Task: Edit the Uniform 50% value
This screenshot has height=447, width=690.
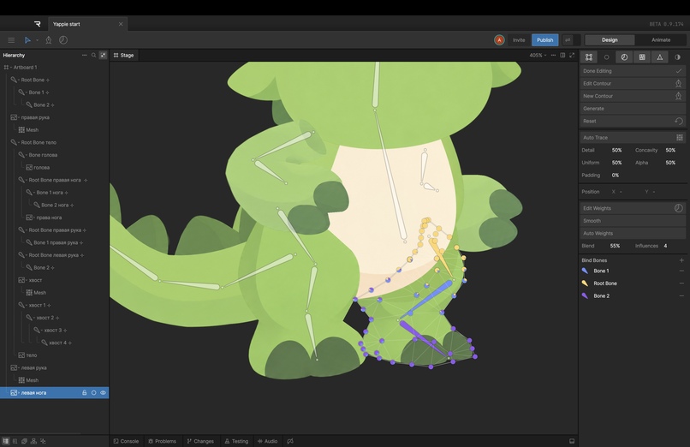Action: 616,163
